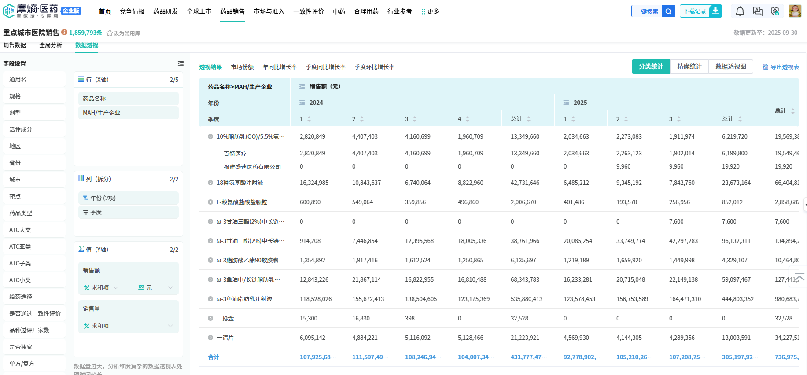The height and width of the screenshot is (375, 807).
Task: Activate the 分类统计 mode
Action: (651, 66)
